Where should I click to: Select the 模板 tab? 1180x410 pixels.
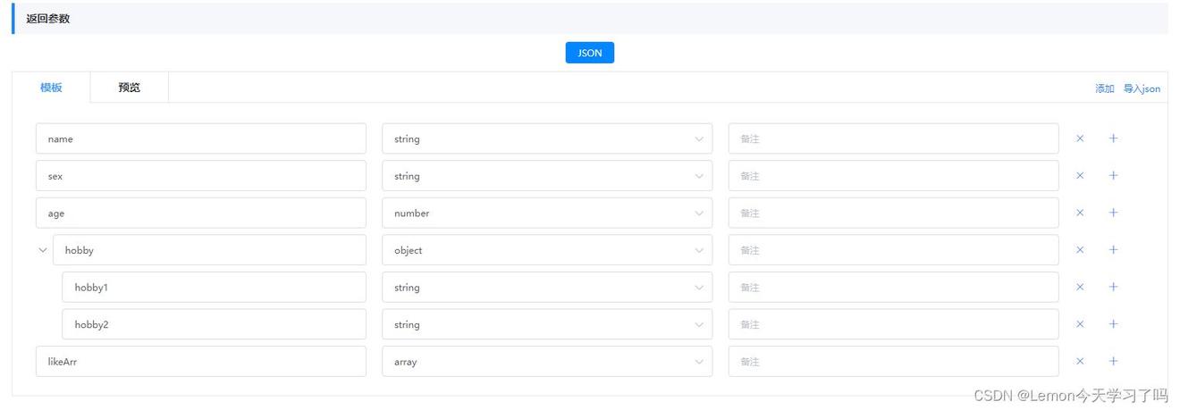(51, 88)
